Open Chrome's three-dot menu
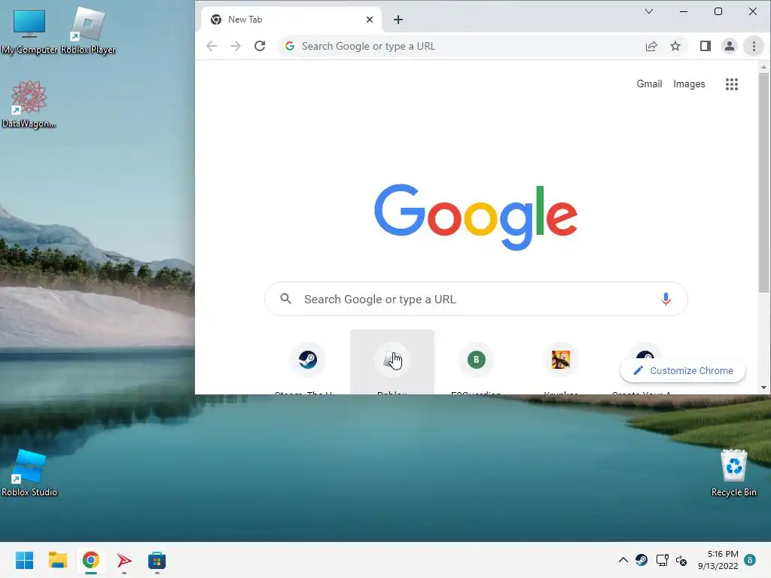This screenshot has width=771, height=578. point(753,46)
